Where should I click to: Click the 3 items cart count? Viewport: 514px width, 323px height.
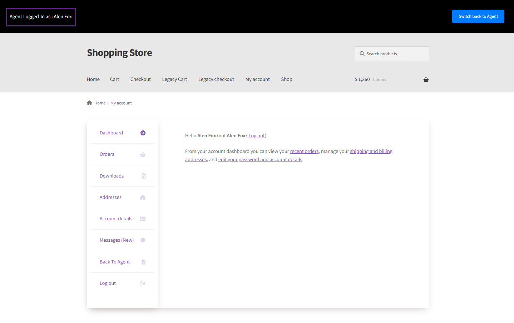[x=379, y=80]
